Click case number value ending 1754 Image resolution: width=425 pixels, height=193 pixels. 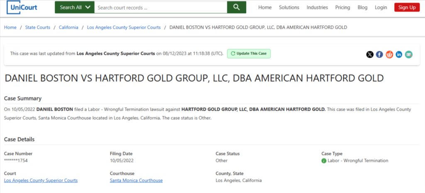pos(16,161)
